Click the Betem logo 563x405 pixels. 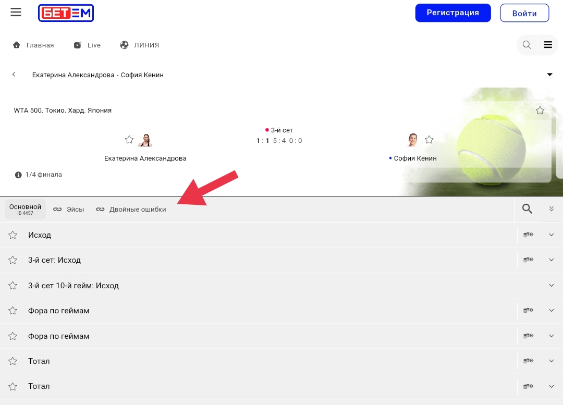tap(66, 13)
